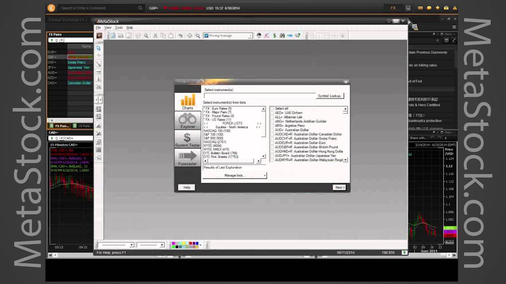Check the AUDCAD=R Australian Dollar-Canadian Dollar checkbox

click(272, 134)
